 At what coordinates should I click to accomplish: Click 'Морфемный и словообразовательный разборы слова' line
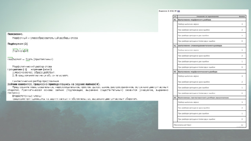tap(45, 38)
